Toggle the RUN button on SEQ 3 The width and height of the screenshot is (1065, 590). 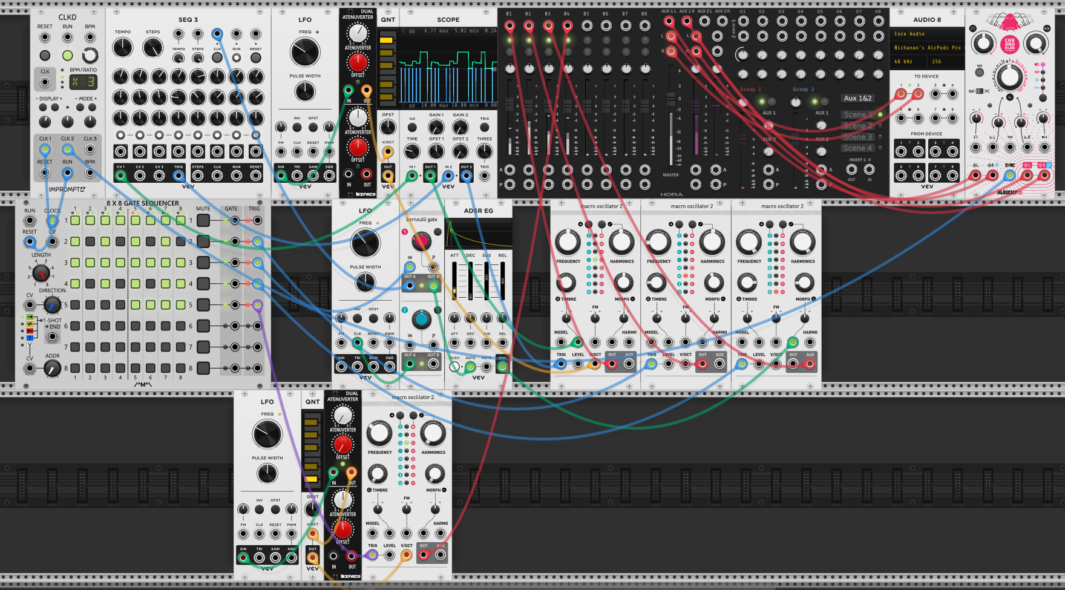coord(237,58)
